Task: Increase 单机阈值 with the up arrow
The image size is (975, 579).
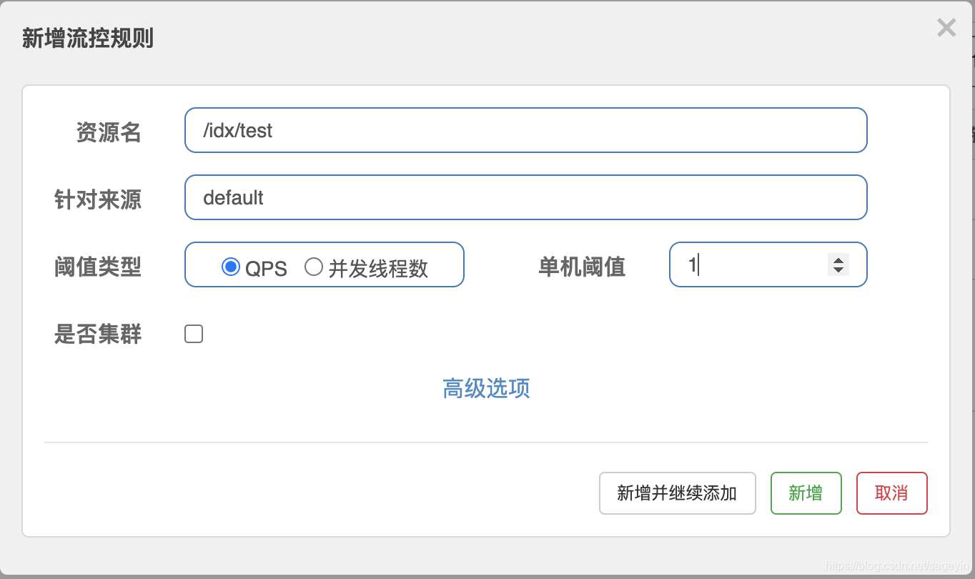Action: click(x=838, y=259)
